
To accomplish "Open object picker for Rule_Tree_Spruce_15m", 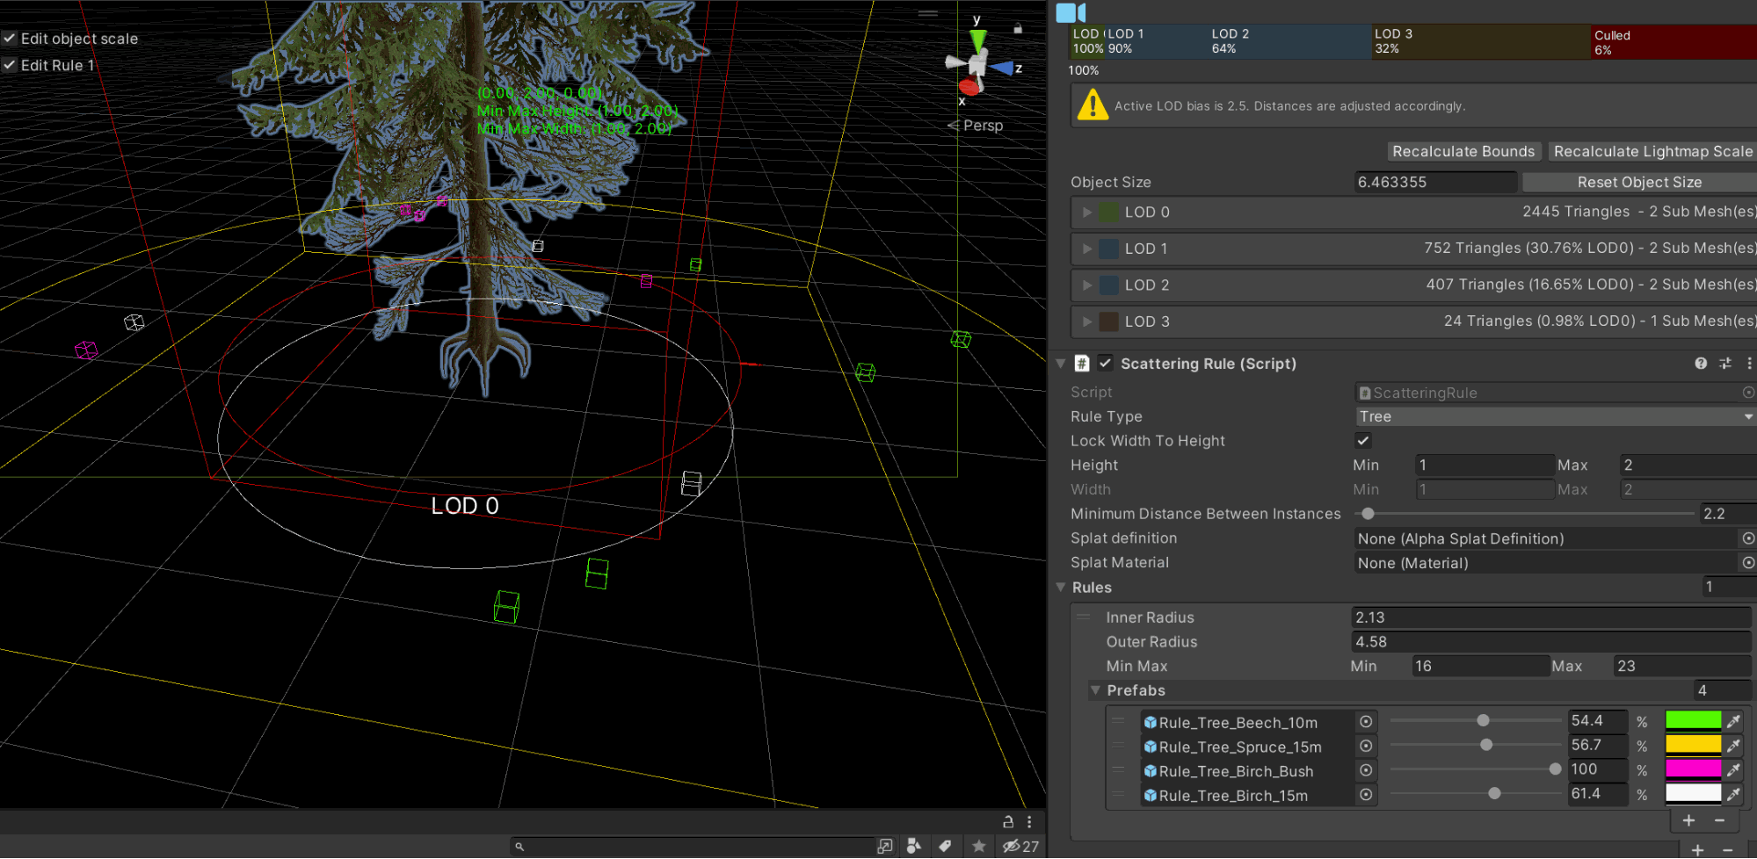I will pyautogui.click(x=1366, y=747).
